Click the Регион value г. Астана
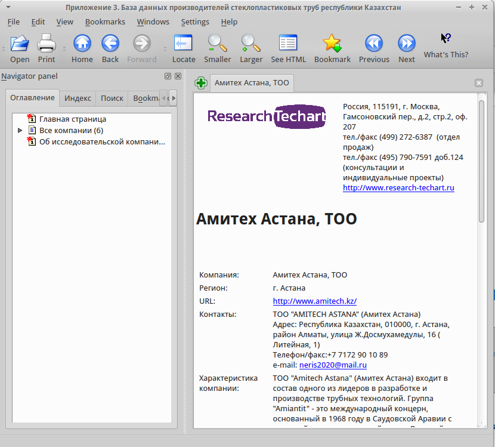 pos(289,288)
